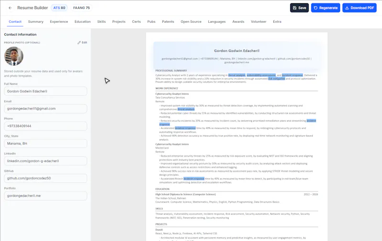Download the resume as PDF
Screen dimensions: 382x241
coord(360,8)
